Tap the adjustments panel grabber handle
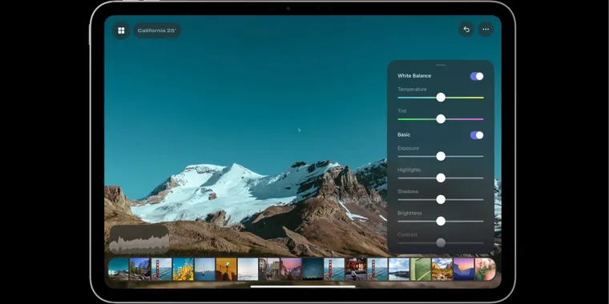This screenshot has height=304, width=609. [x=441, y=65]
